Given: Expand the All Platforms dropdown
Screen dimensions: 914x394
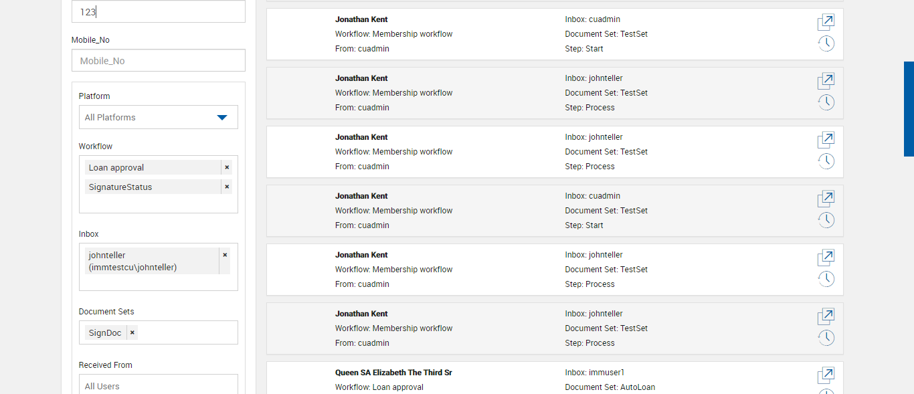Looking at the screenshot, I should click(x=222, y=118).
